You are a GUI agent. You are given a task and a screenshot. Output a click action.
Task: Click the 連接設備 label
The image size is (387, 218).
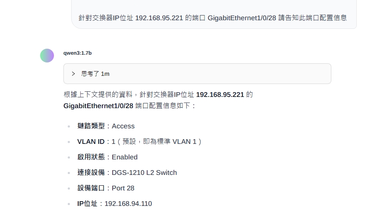click(x=91, y=172)
